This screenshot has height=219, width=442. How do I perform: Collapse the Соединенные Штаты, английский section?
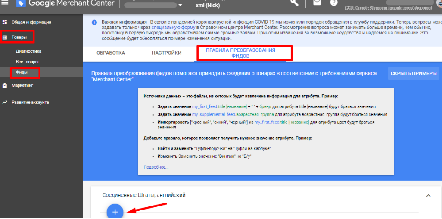coord(428,196)
